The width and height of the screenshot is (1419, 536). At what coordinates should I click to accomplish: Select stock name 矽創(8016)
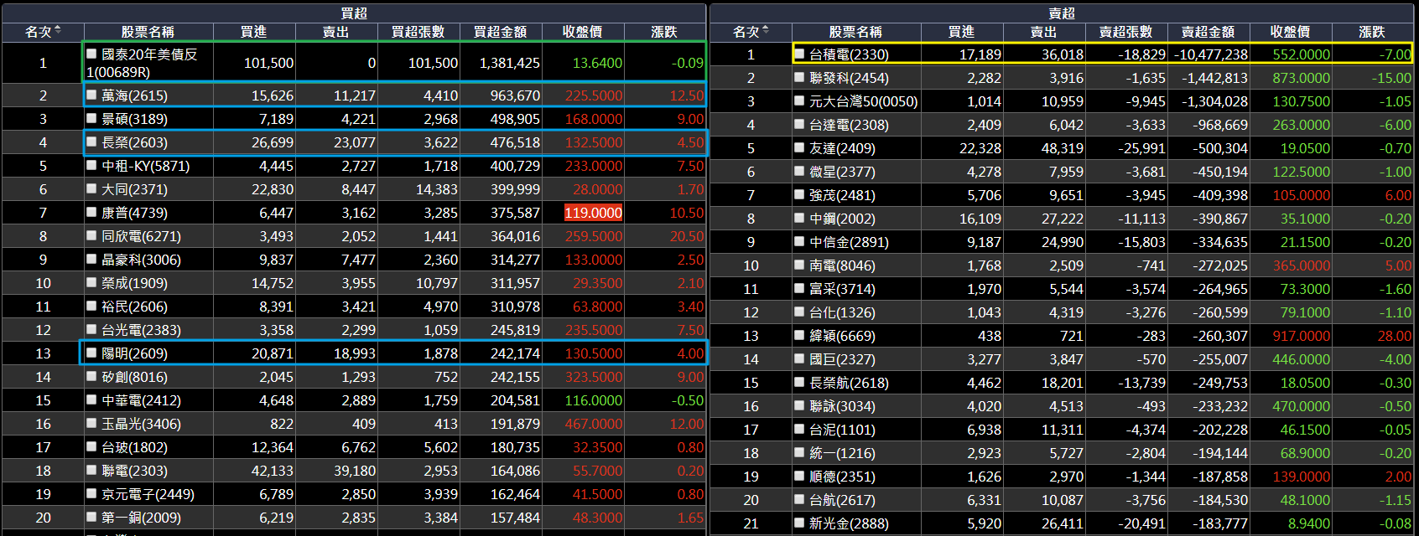tap(134, 377)
